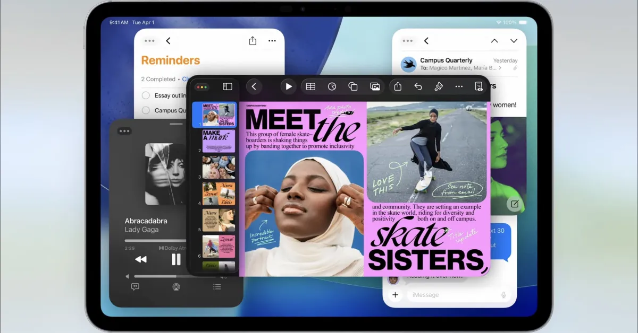The height and width of the screenshot is (333, 638).
Task: Tap the compose icon in the background window
Action: click(514, 204)
